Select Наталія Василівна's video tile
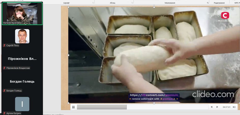 point(22,14)
